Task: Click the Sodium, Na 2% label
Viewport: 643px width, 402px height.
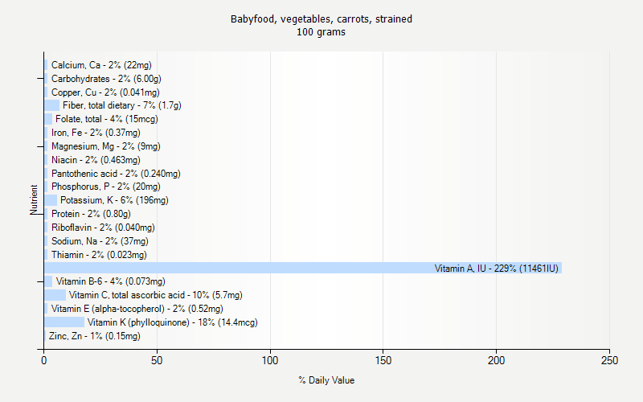Action: (100, 240)
